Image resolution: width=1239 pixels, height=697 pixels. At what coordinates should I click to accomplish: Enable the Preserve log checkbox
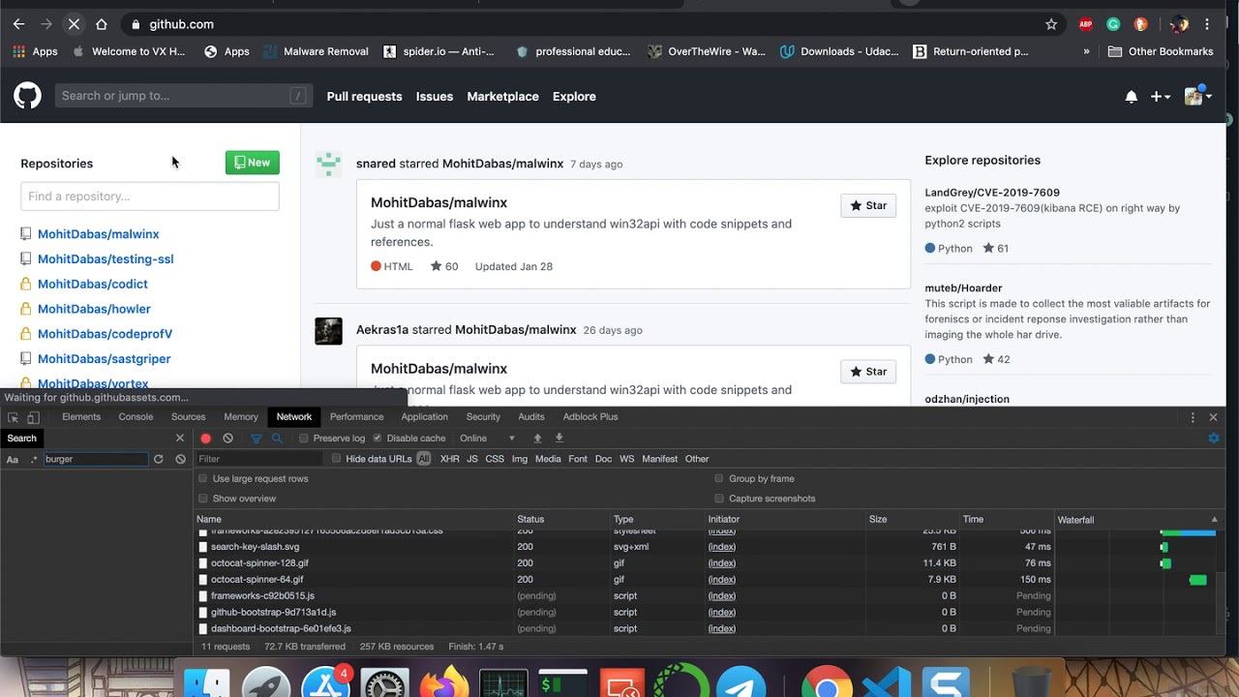tap(303, 439)
